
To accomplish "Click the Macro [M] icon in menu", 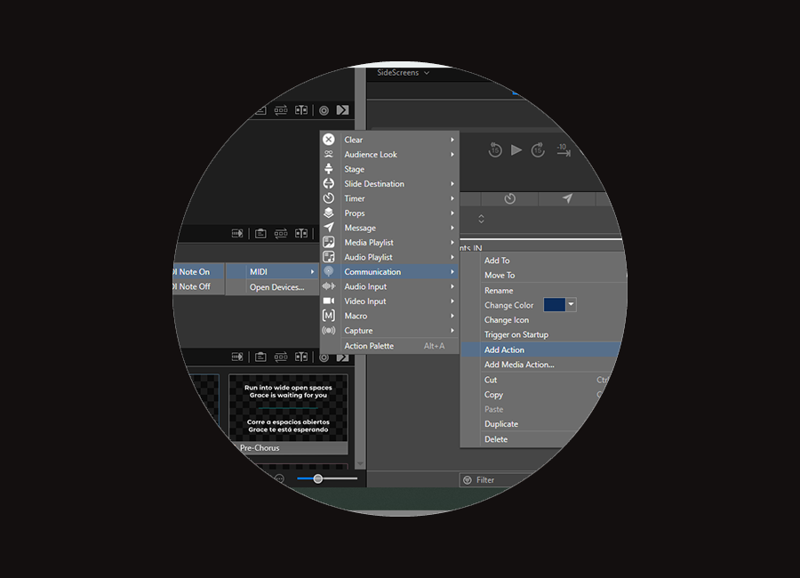I will (329, 316).
